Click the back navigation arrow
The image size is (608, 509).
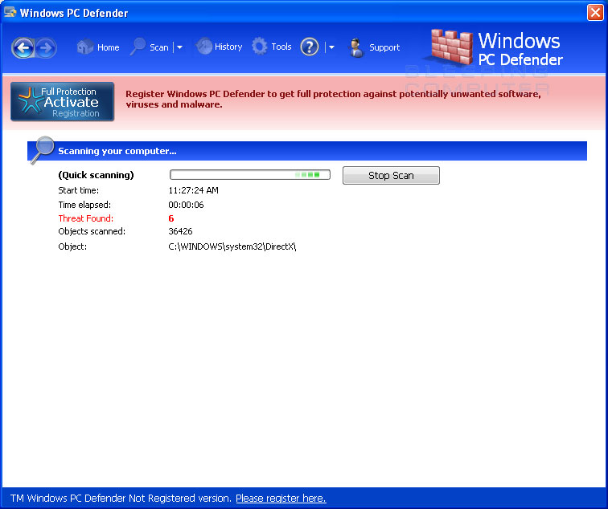click(x=23, y=48)
